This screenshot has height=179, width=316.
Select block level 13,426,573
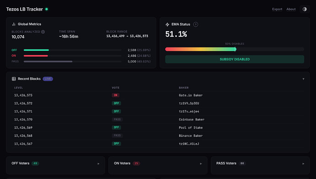[x=23, y=95]
